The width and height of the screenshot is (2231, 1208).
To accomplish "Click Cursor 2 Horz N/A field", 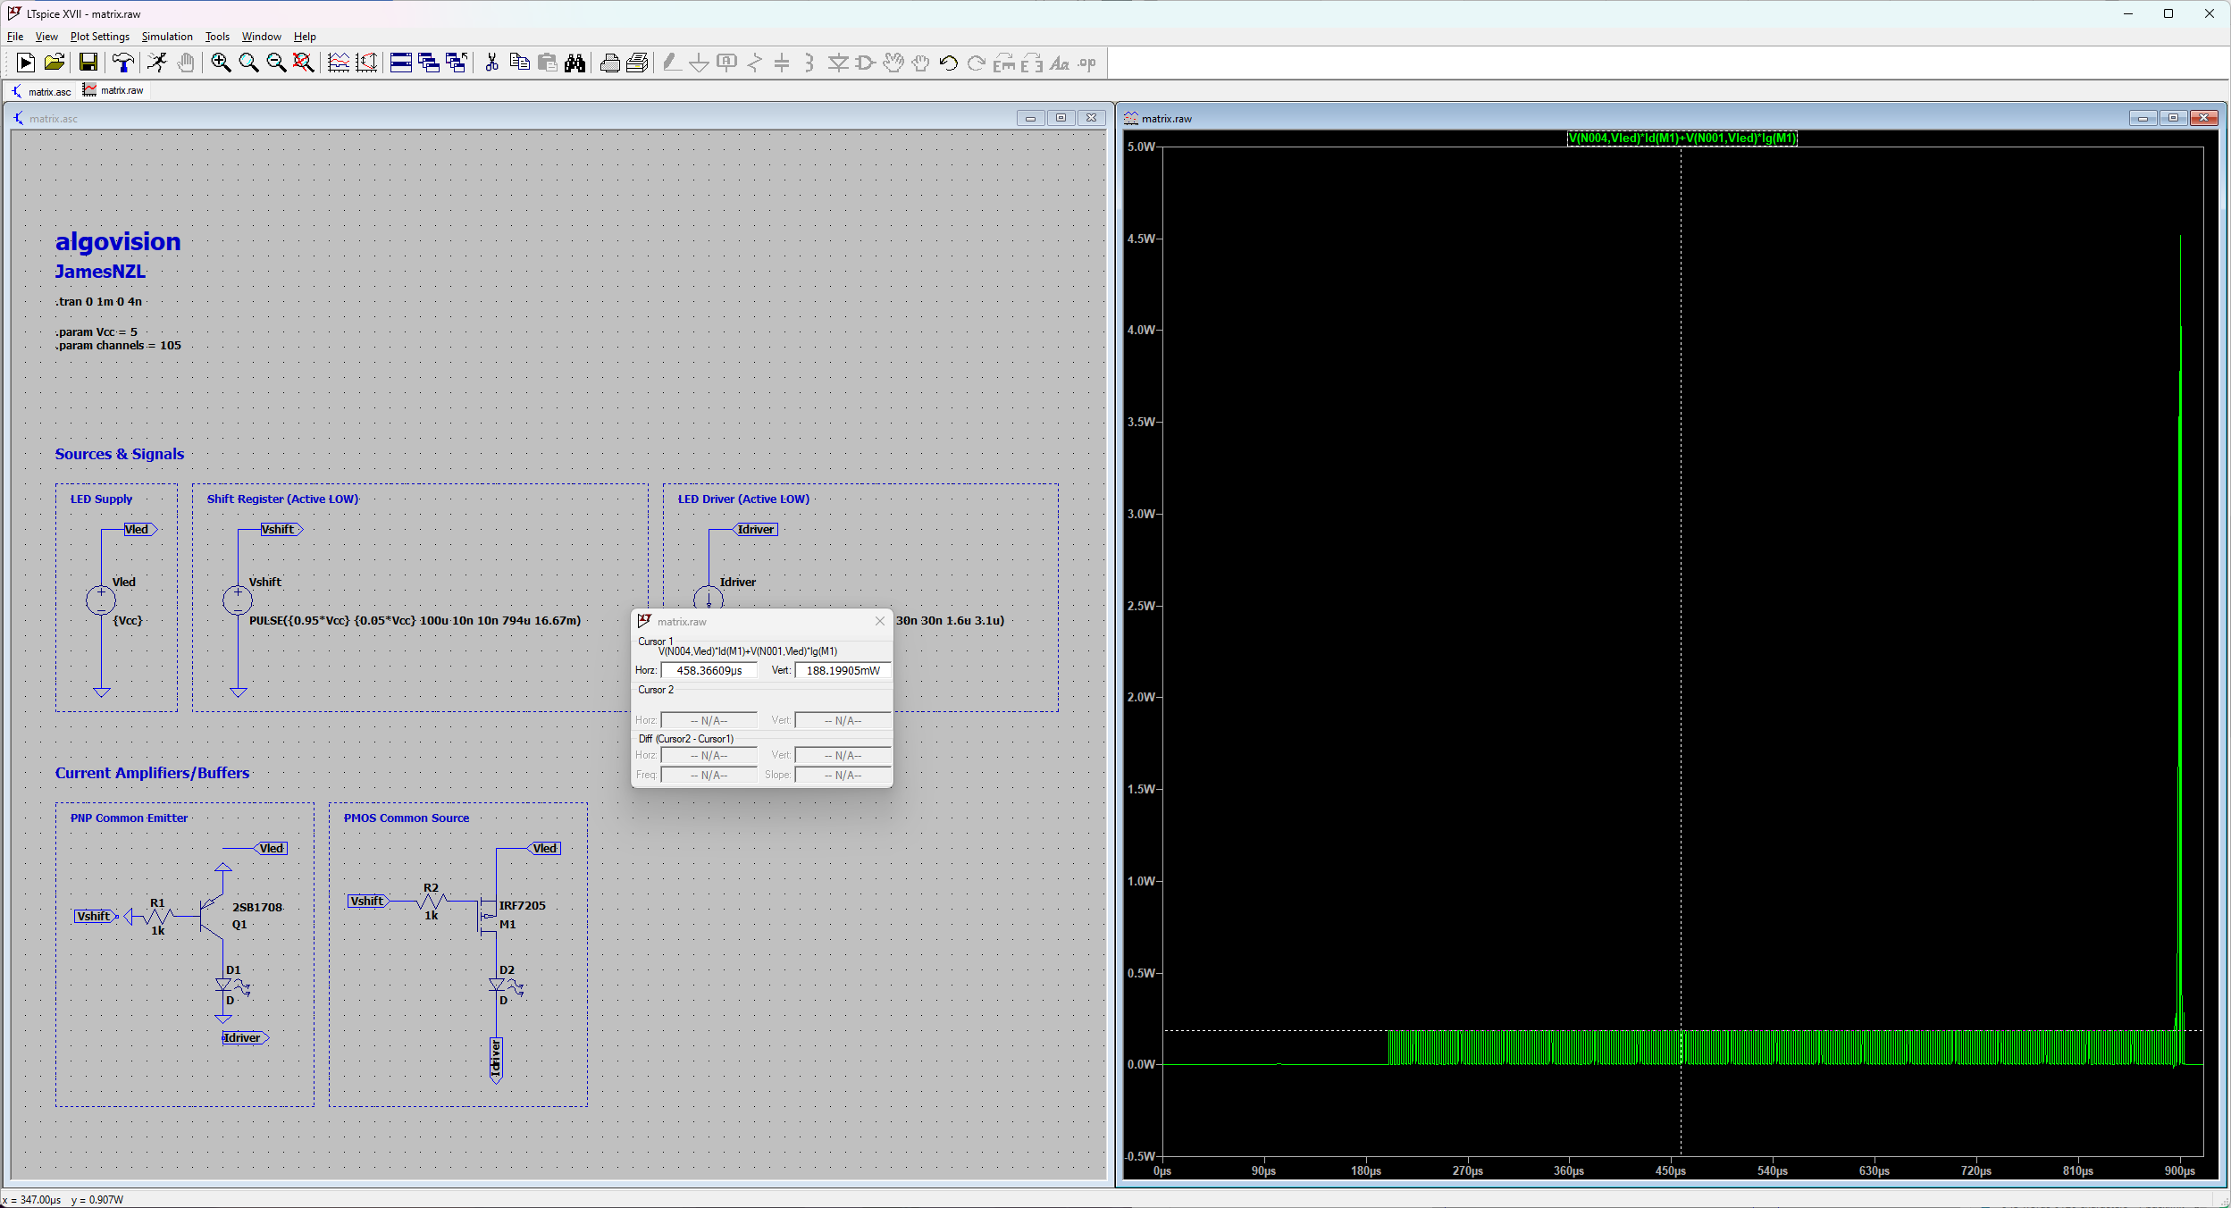I will click(x=709, y=720).
